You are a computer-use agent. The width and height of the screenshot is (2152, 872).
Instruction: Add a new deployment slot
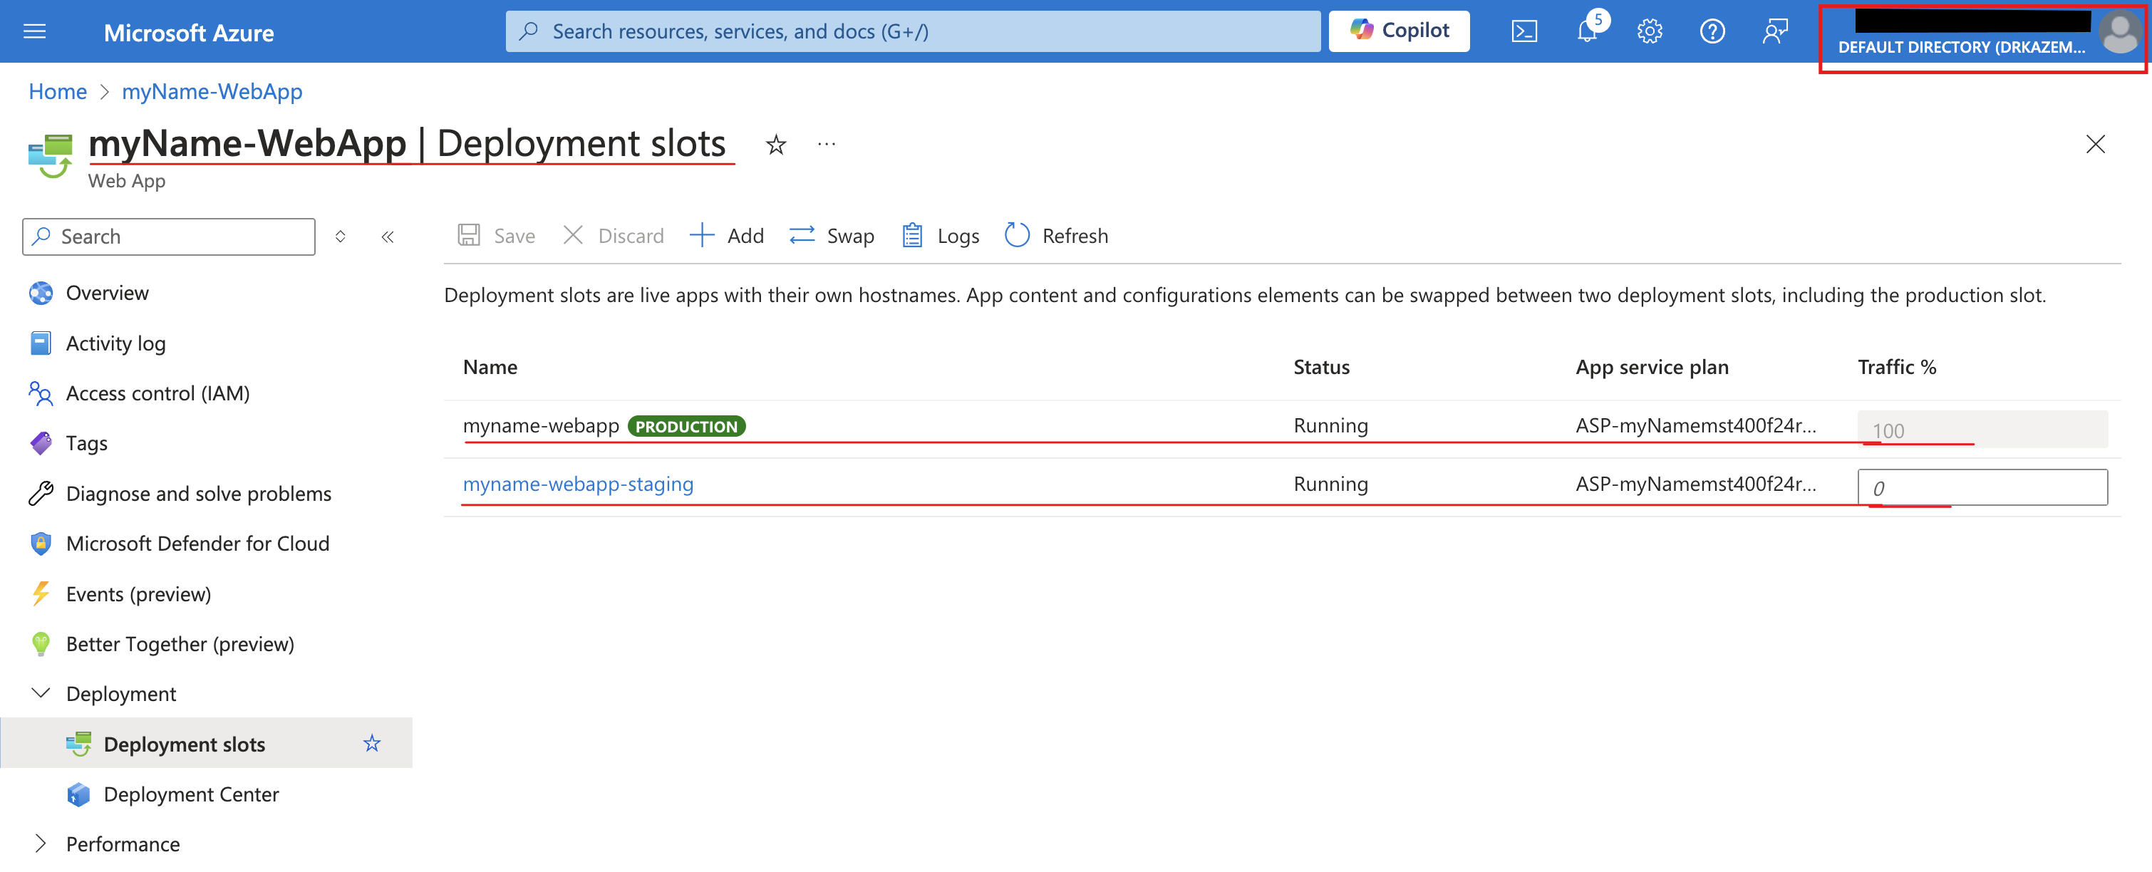point(727,237)
